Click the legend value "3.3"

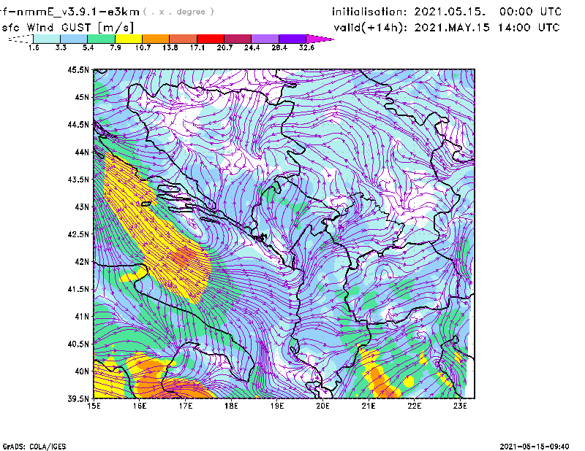tap(61, 47)
